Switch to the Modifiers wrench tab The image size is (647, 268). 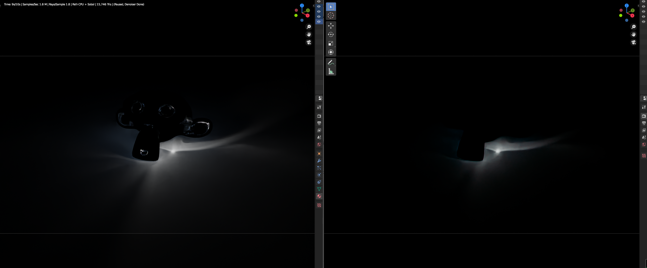tap(319, 161)
